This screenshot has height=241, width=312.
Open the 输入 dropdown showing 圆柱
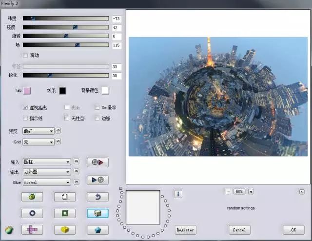click(x=47, y=162)
